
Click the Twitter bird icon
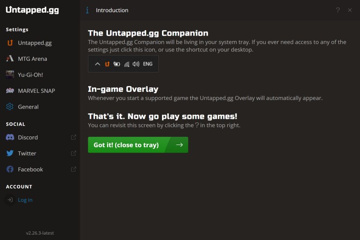(x=10, y=153)
